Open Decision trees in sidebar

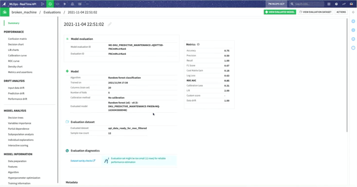16,118
